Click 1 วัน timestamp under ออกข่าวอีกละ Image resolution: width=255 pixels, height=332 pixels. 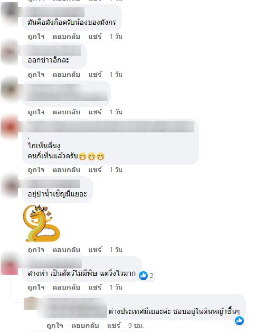[x=116, y=74]
